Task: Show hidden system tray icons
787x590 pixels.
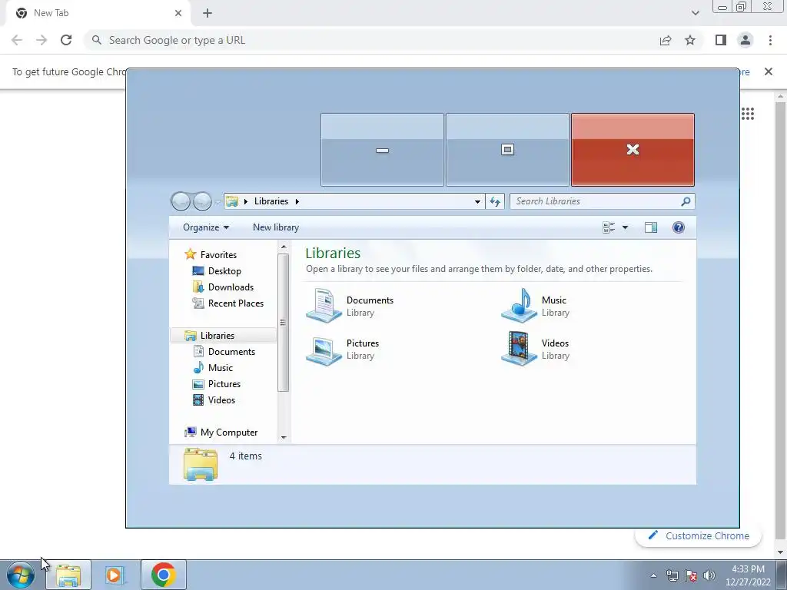Action: point(653,575)
